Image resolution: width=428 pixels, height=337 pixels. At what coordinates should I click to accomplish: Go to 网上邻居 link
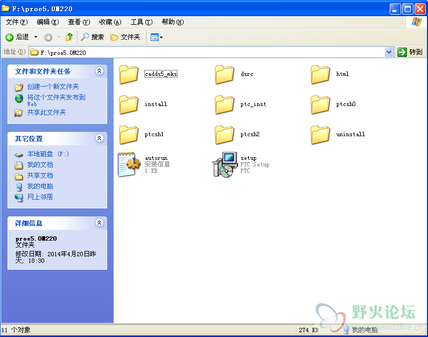click(x=40, y=197)
